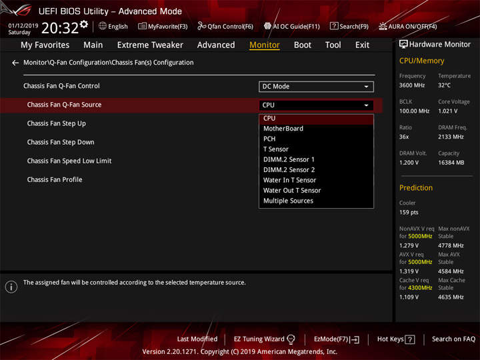Image resolution: width=480 pixels, height=360 pixels.
Task: Open the Extreme Tweaker tab
Action: coord(150,45)
